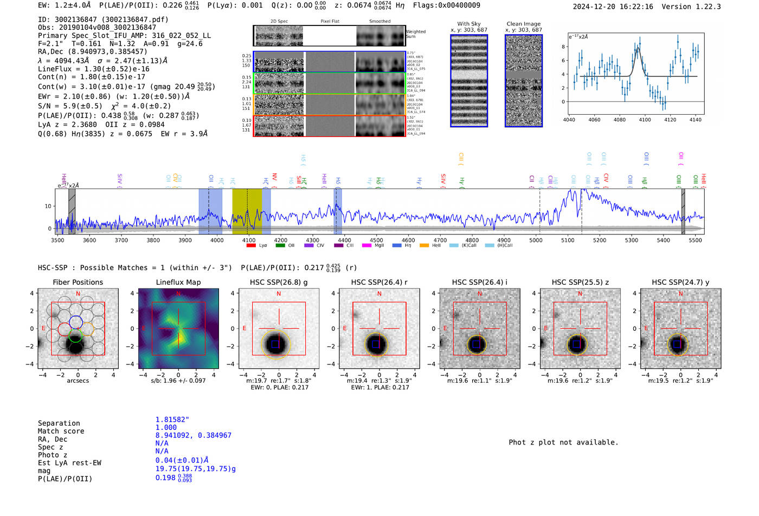This screenshot has width=759, height=516.
Task: Click the Version 1.22.3 label
Action: pyautogui.click(x=691, y=7)
